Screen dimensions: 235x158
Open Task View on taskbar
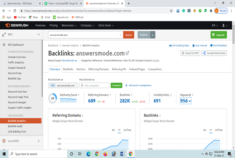(x=80, y=154)
